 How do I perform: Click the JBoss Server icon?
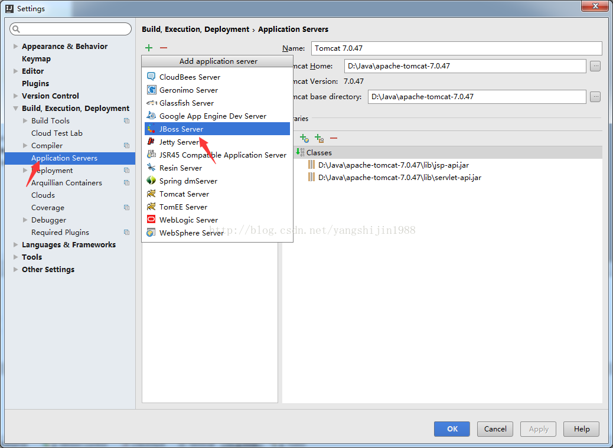tap(151, 129)
